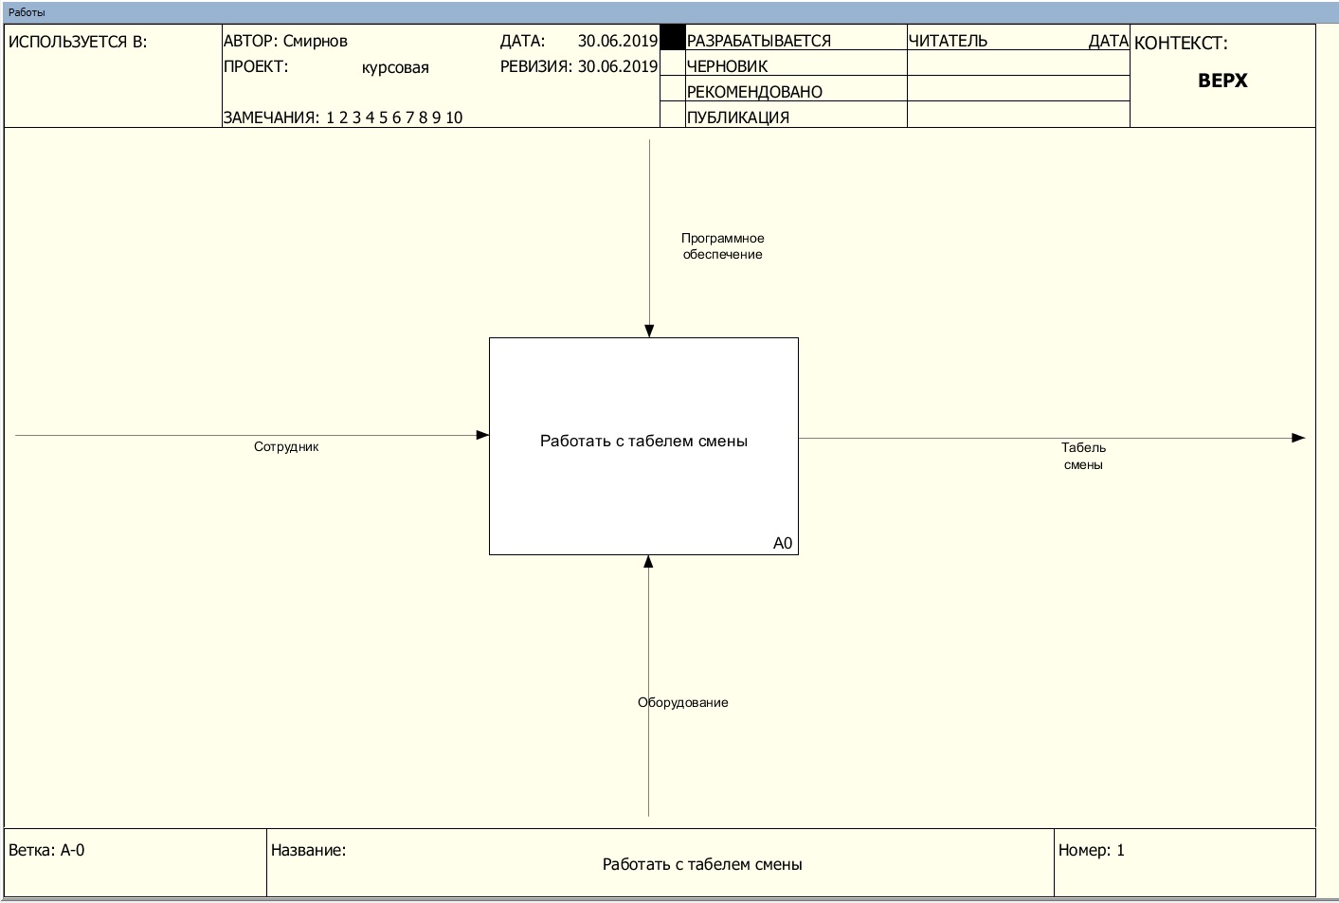This screenshot has height=903, width=1339.
Task: Click the 'A0' node number in the box
Action: 783,543
